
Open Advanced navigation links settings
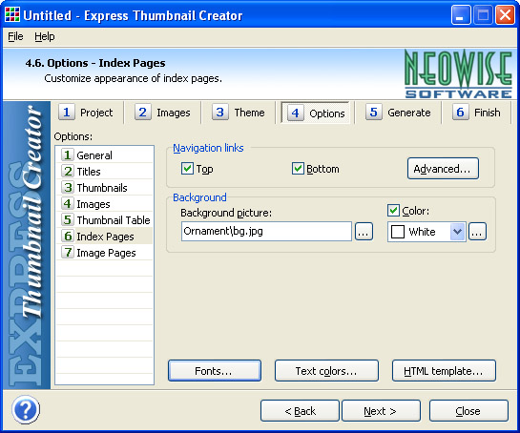pos(443,169)
